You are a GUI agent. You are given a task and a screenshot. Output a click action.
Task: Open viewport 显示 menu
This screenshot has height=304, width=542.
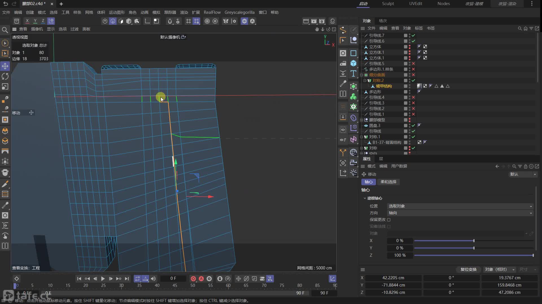(51, 29)
